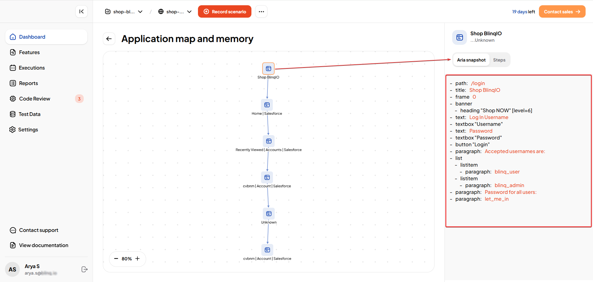Viewport: 593px width, 282px height.
Task: Open the Contact sales page
Action: pyautogui.click(x=562, y=11)
